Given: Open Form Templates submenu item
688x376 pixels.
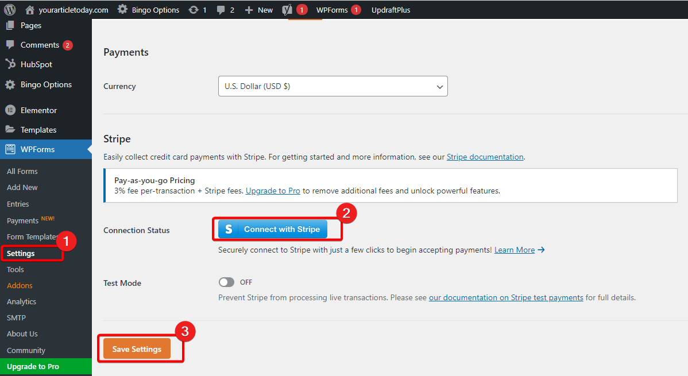Looking at the screenshot, I should point(32,237).
